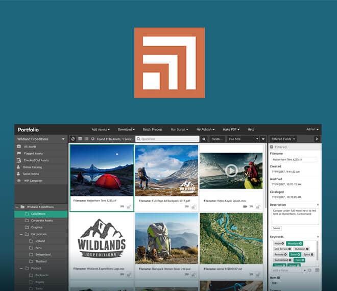
Task: Switch to list view icon
Action: 86,139
